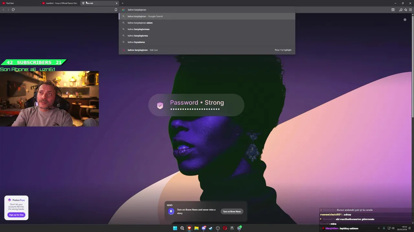Click 'Son Abone: ali_uzn61' overlay text
Viewport: 414px width, 232px height.
(27, 69)
